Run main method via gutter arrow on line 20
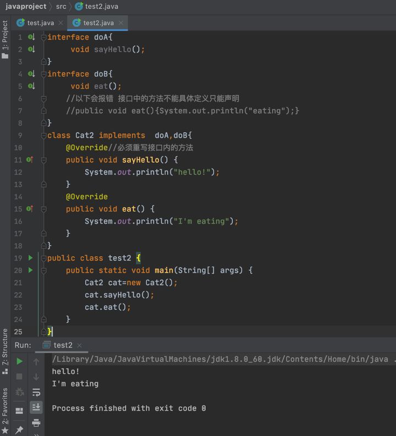Viewport: 396px width, 436px height. pyautogui.click(x=31, y=270)
